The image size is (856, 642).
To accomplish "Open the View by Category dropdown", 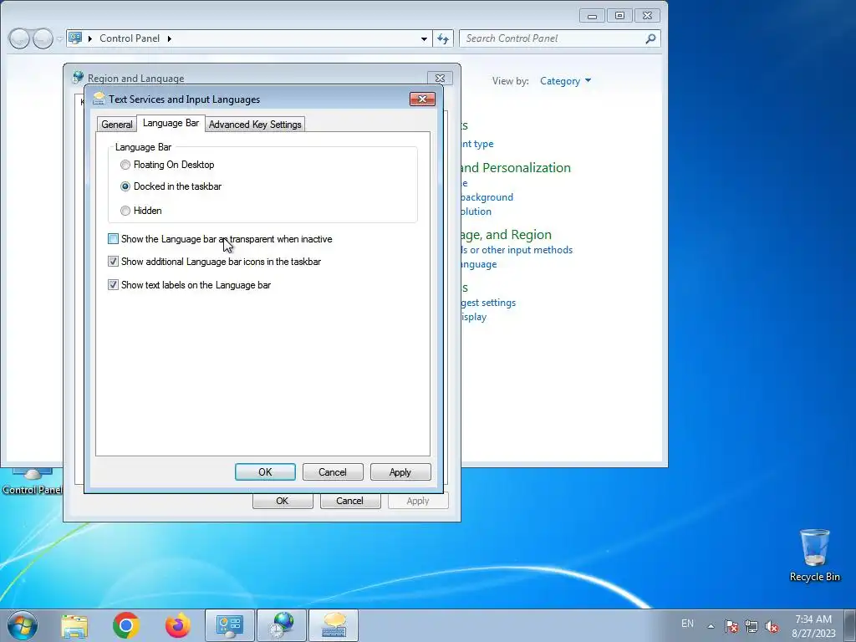I will point(565,81).
